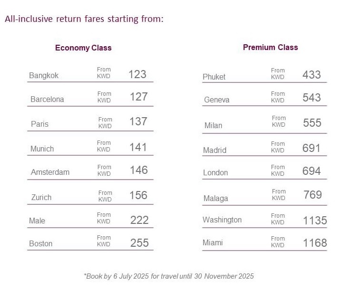Viewport: 341px width, 302px height.
Task: Click the All-inclusive return fares title
Action: (84, 19)
